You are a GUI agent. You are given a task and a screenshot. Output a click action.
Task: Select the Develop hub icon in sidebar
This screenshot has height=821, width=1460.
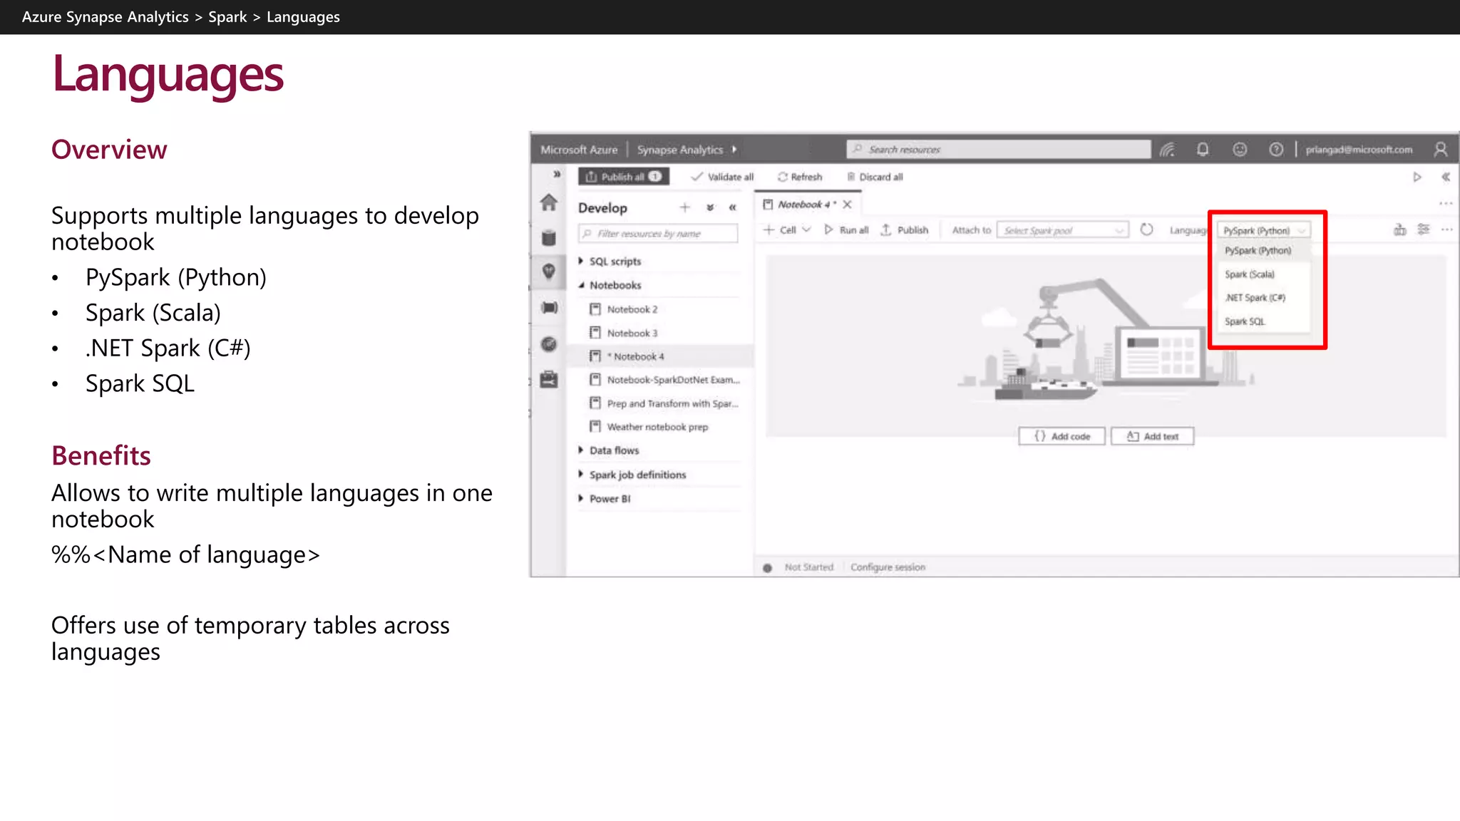coord(548,272)
